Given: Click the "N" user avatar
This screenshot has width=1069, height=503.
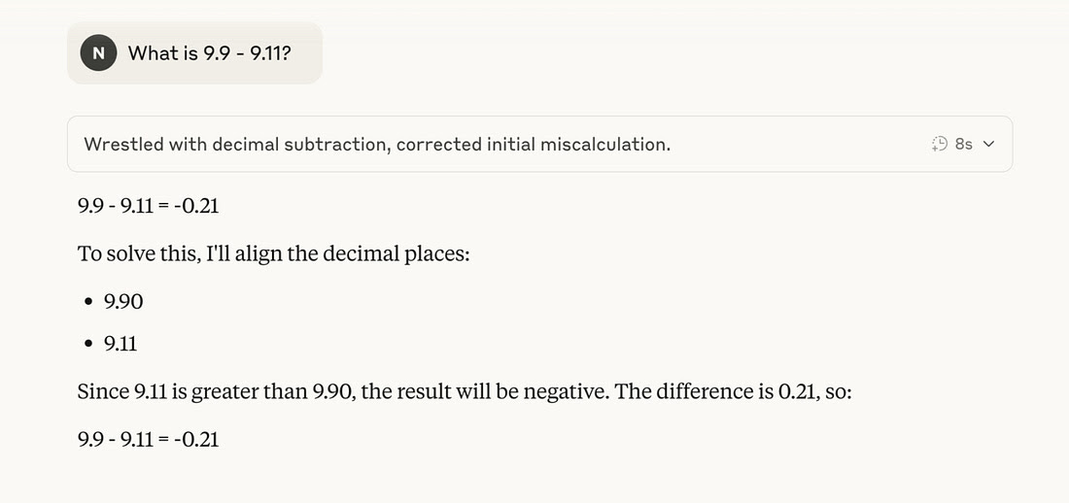Looking at the screenshot, I should pos(98,53).
